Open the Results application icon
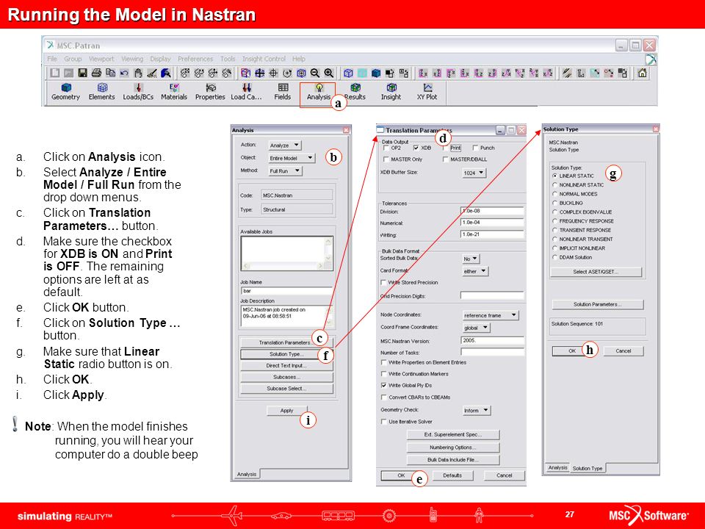Screen dimensions: 705x529 pos(355,92)
